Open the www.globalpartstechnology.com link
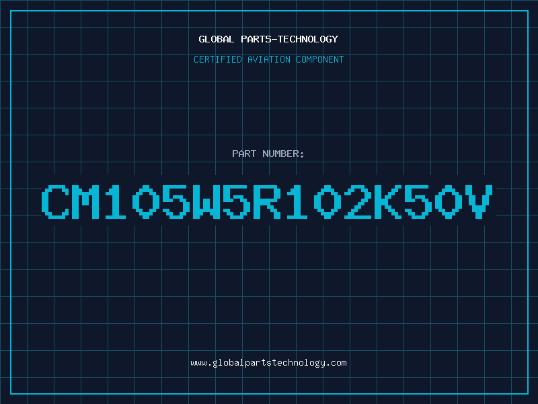Viewport: 538px width, 404px height. click(268, 363)
